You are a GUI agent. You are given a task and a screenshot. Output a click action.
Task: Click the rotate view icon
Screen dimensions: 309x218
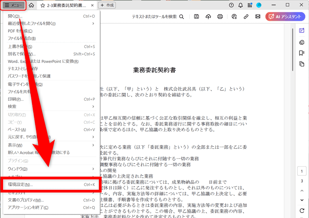tap(302, 211)
